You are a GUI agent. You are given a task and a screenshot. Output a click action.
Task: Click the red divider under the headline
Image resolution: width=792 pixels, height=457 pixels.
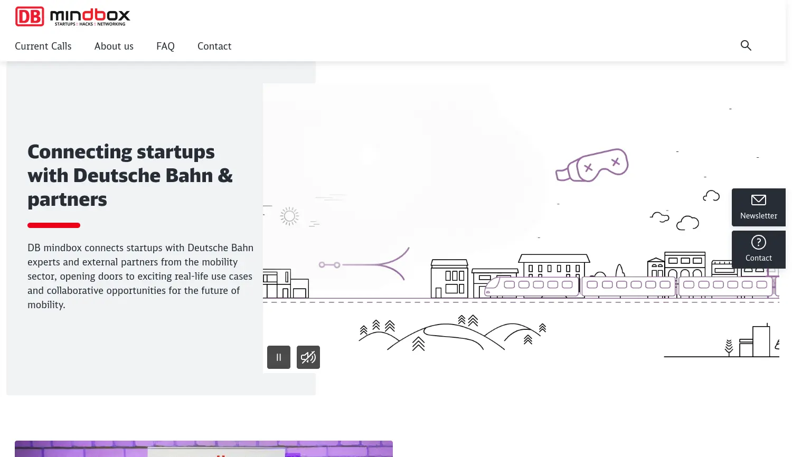tap(53, 225)
